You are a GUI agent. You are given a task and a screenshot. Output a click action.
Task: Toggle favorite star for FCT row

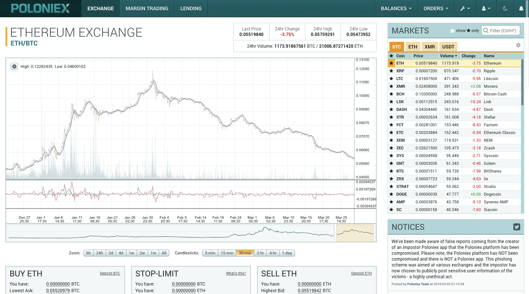391,125
